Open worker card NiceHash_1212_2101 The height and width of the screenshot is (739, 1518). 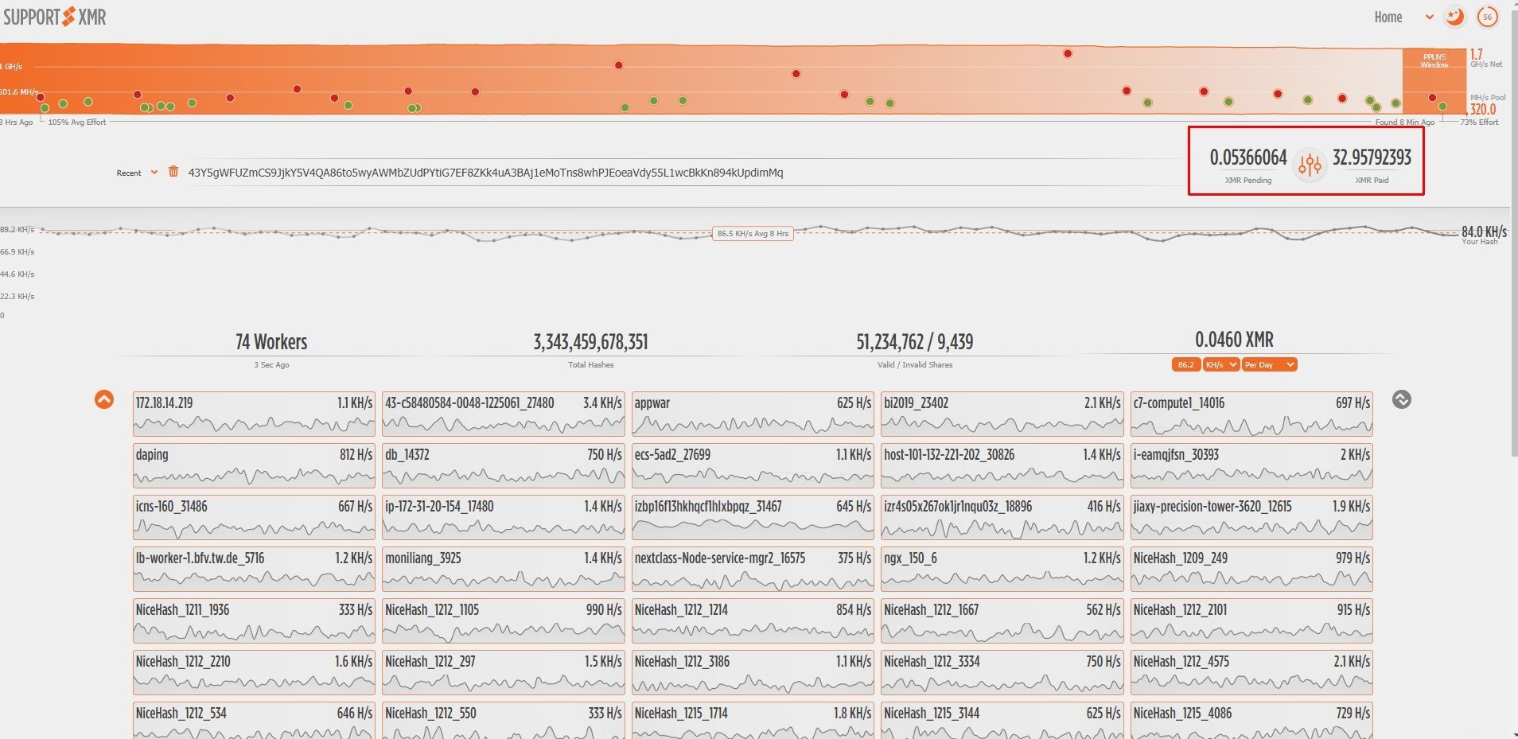point(1251,620)
